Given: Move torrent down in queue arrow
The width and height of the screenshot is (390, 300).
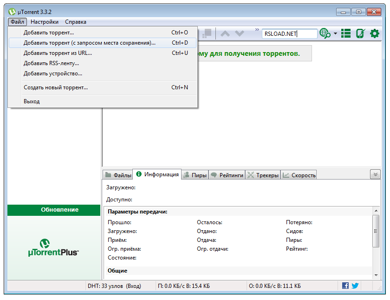Looking at the screenshot, I should pos(240,33).
